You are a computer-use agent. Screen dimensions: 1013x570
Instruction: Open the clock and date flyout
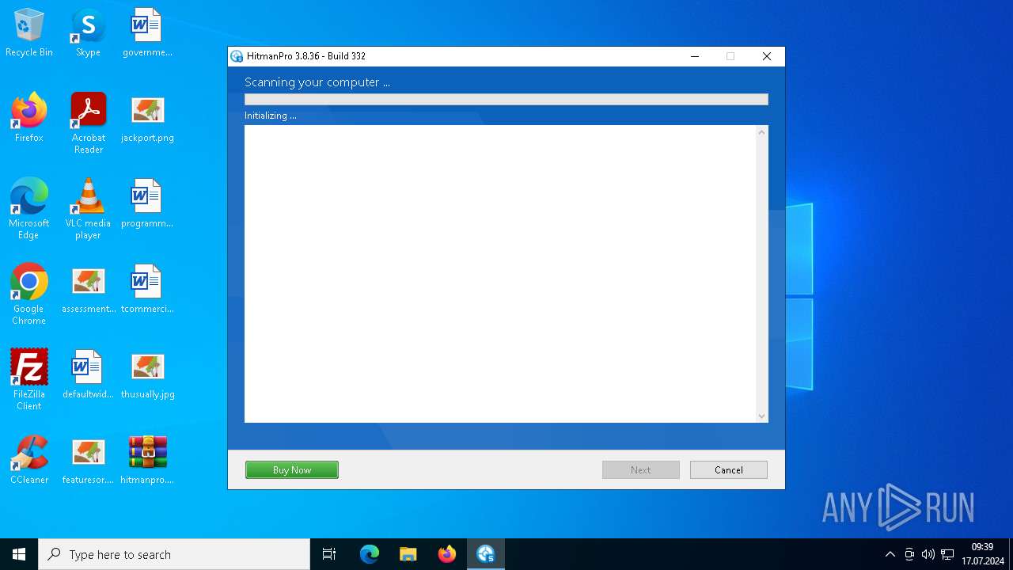[x=982, y=554]
